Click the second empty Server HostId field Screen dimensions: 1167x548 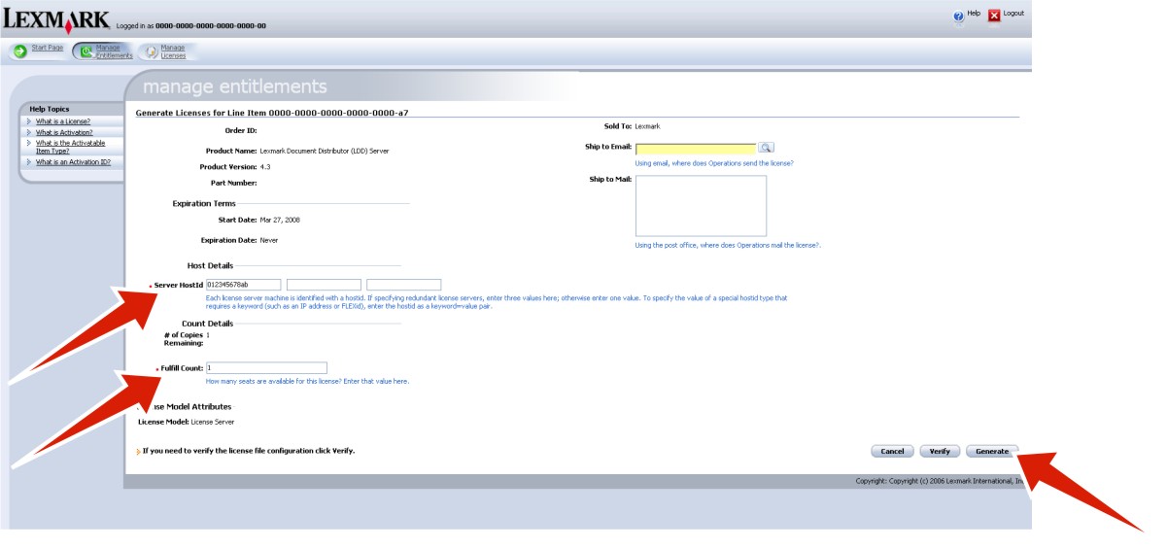[x=324, y=285]
